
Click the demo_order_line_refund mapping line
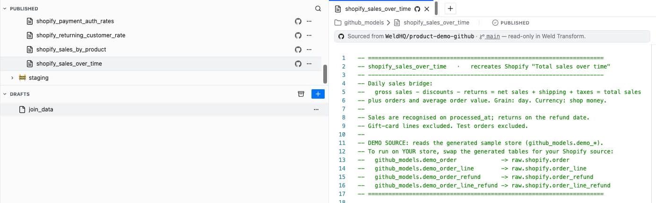tap(484, 186)
